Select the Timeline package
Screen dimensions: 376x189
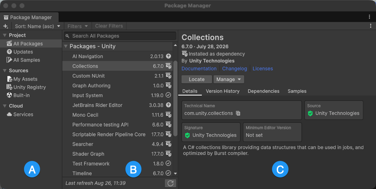(x=117, y=173)
